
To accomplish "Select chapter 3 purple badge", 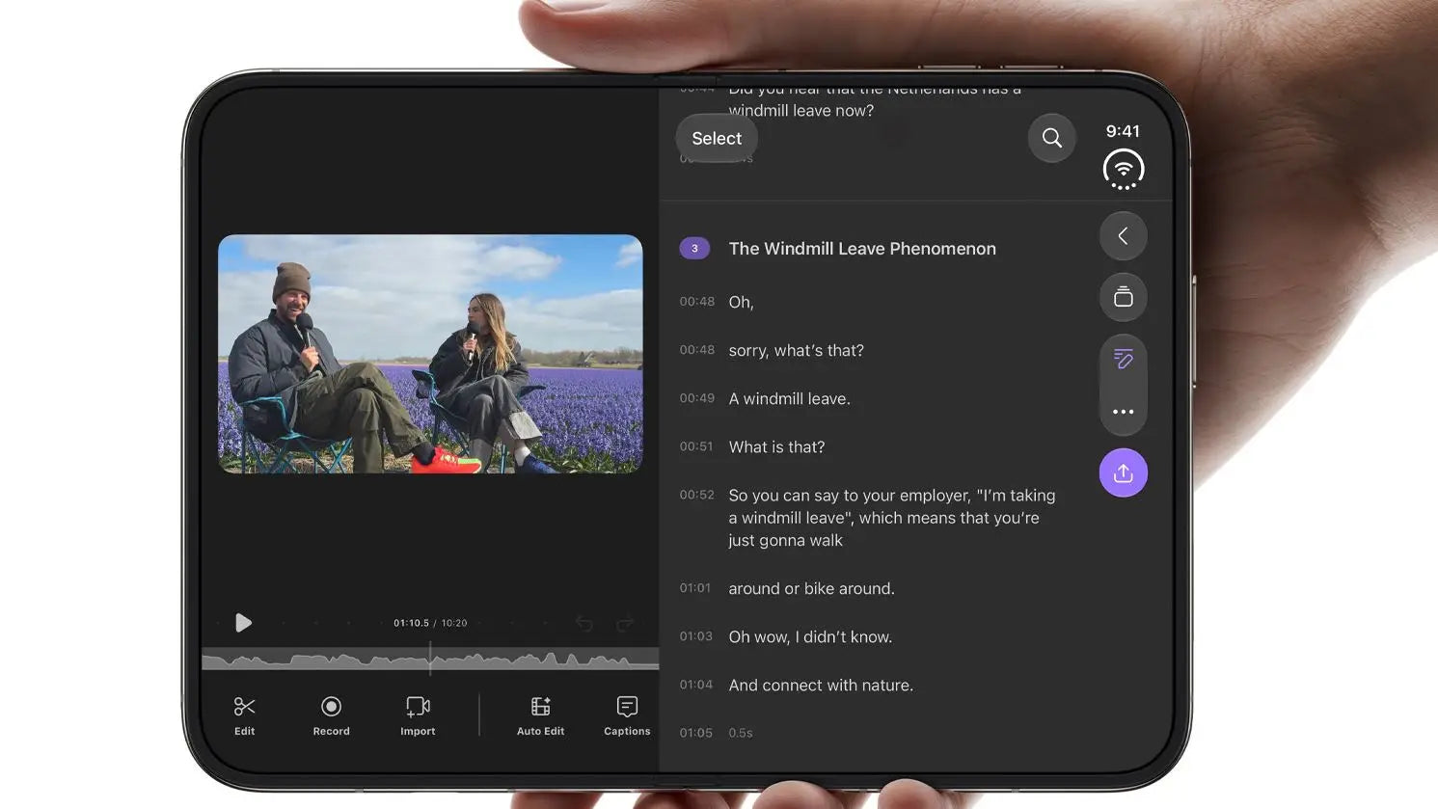I will pyautogui.click(x=694, y=249).
